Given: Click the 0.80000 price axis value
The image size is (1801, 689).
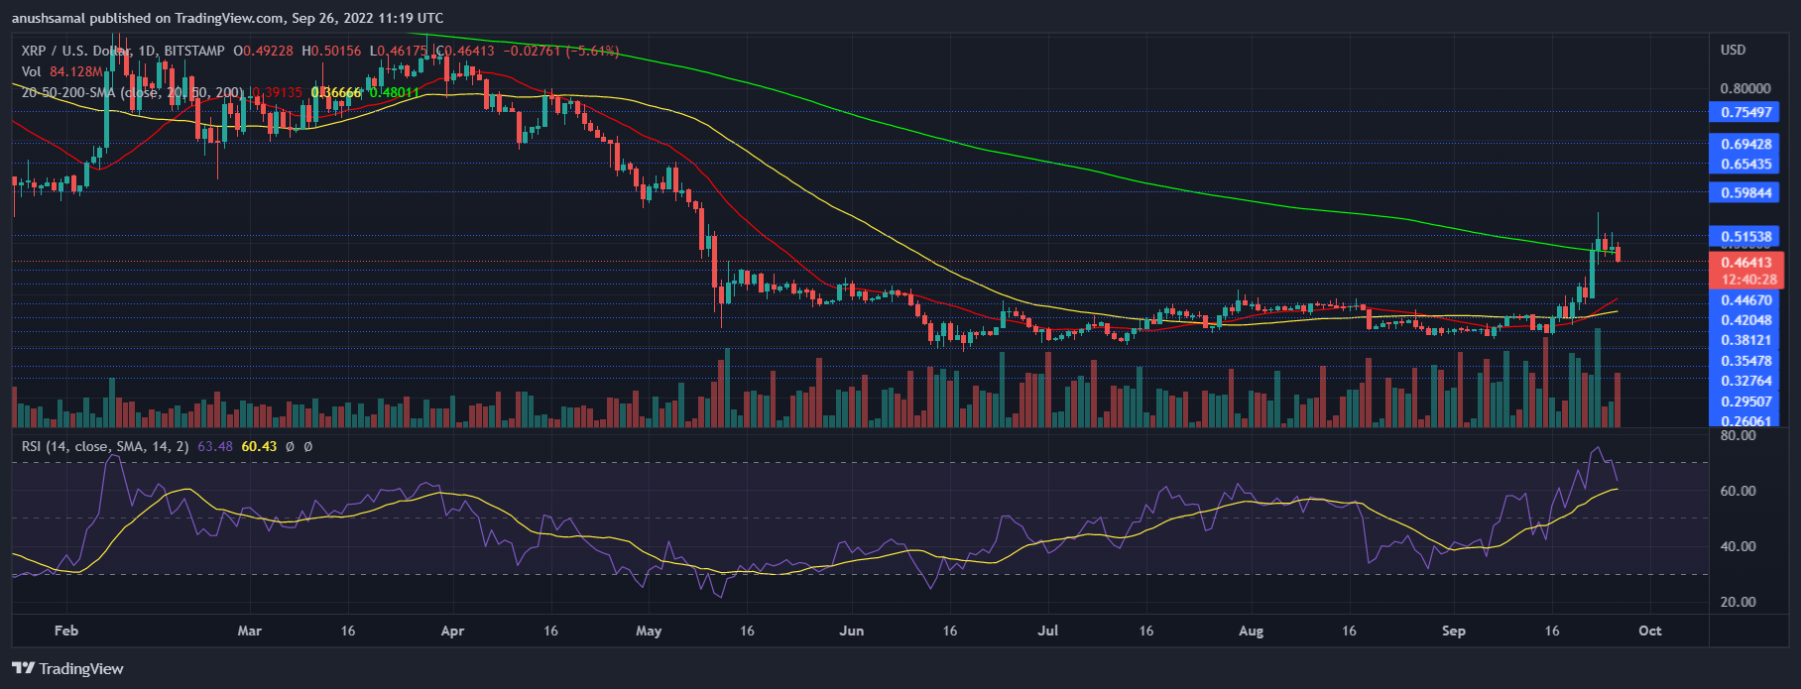Looking at the screenshot, I should 1745,88.
